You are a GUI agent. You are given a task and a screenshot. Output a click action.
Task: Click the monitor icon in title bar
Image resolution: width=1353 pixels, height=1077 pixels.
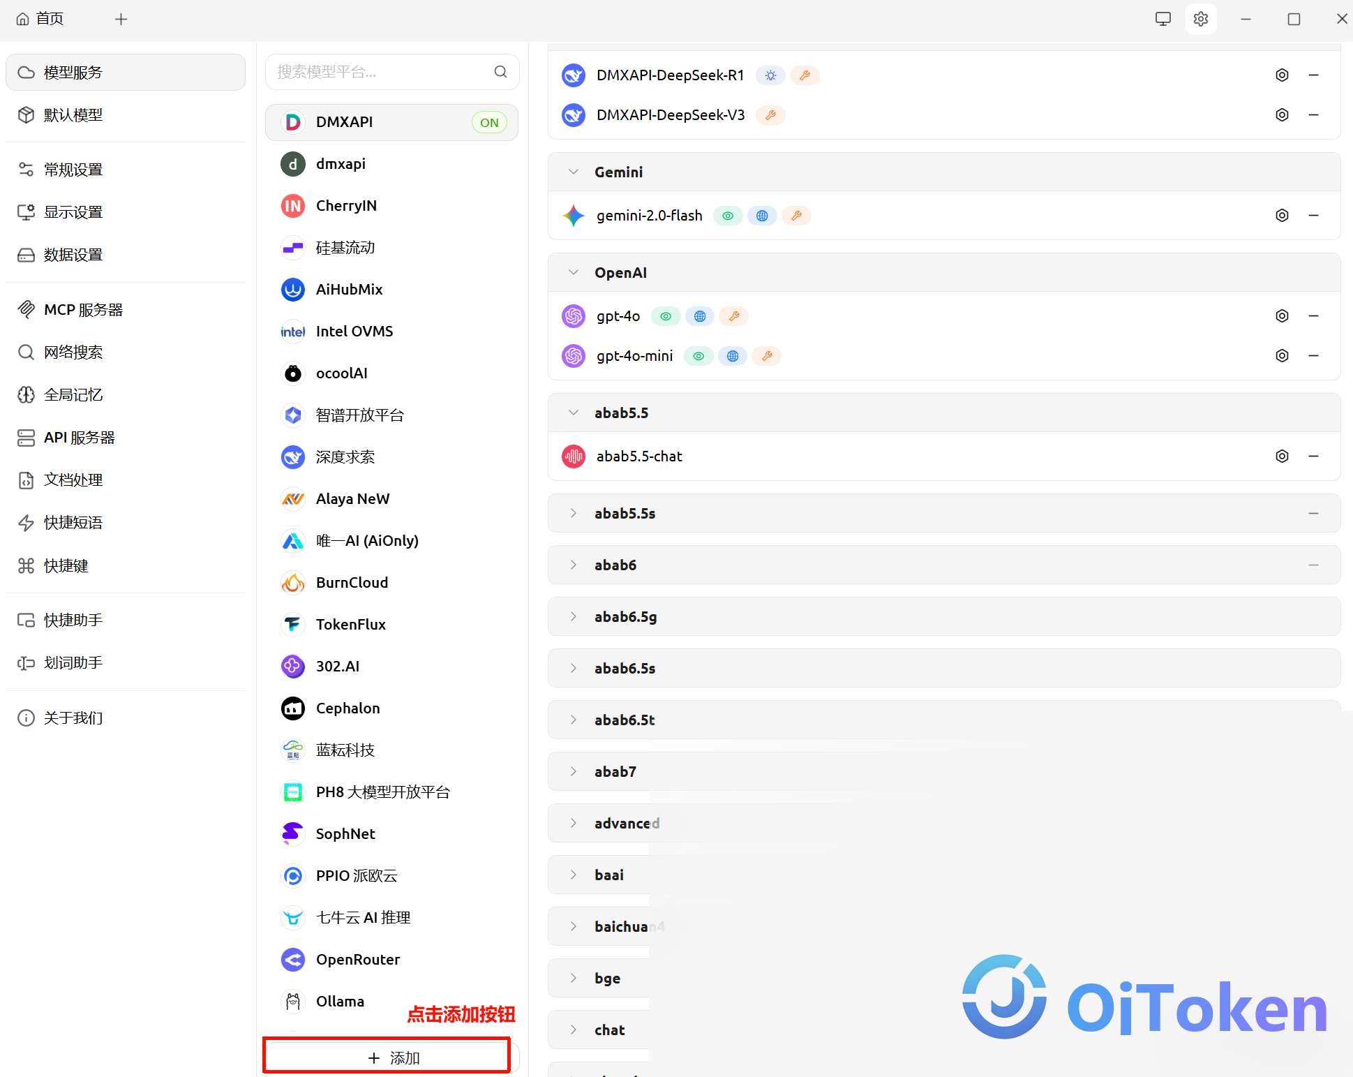1163,19
